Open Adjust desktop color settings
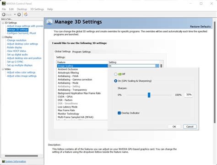 (22, 44)
